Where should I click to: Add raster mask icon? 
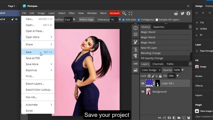(x=169, y=118)
